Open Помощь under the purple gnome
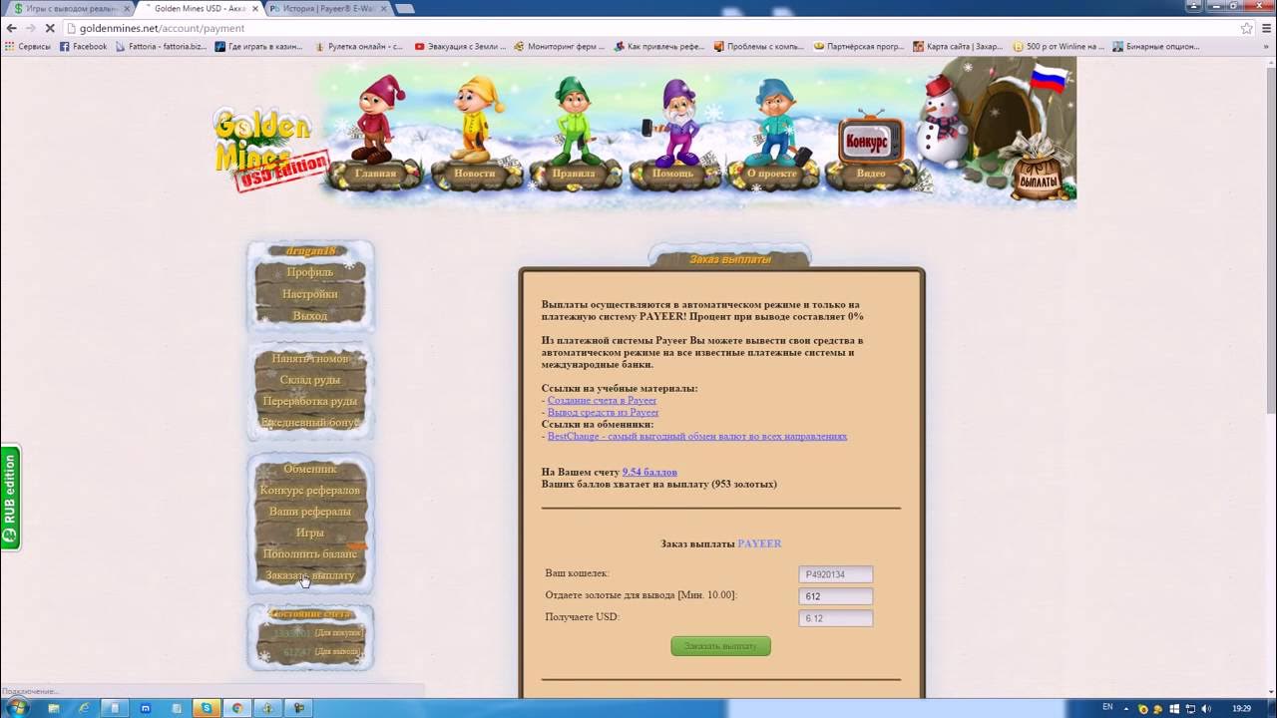Screen dimensions: 1277x718 click(672, 174)
